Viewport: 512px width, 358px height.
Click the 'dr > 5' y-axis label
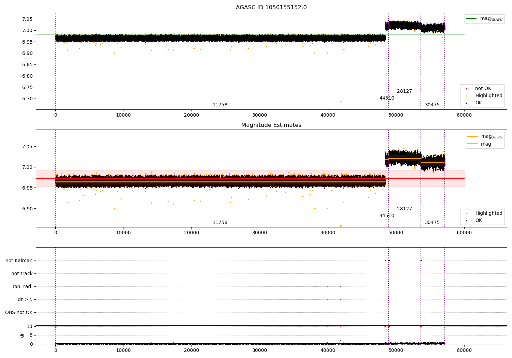pyautogui.click(x=25, y=300)
